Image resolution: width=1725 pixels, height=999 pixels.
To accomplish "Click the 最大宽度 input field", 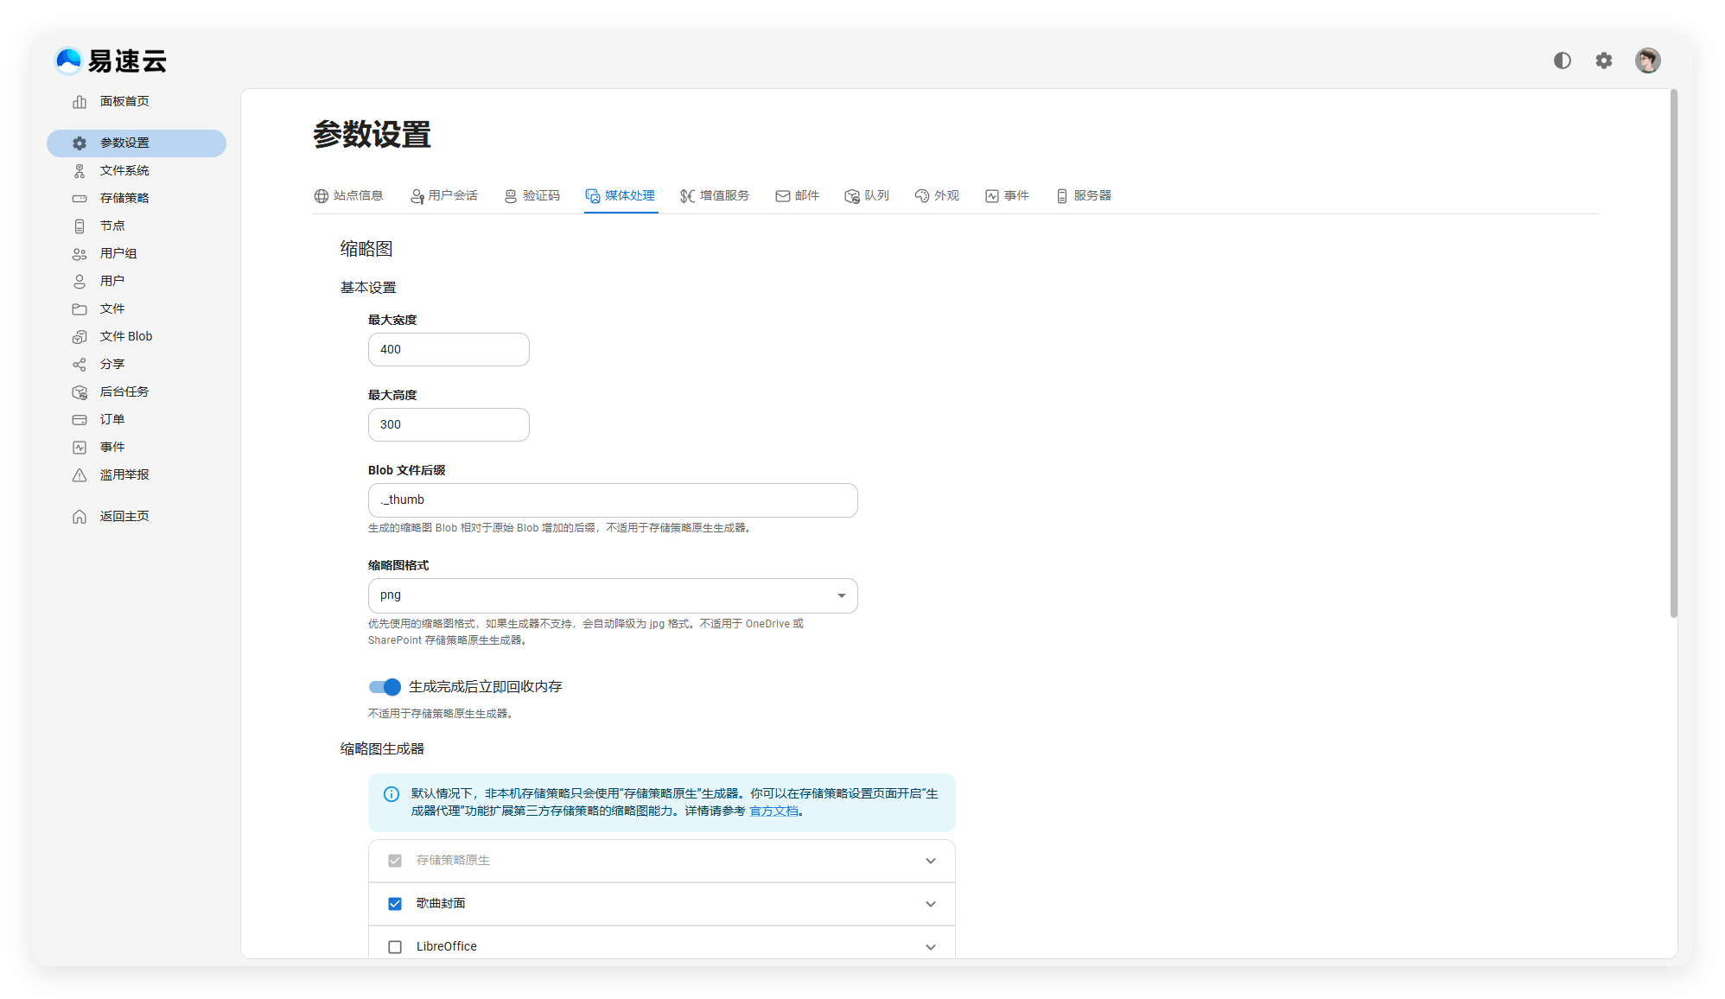I will tap(448, 350).
